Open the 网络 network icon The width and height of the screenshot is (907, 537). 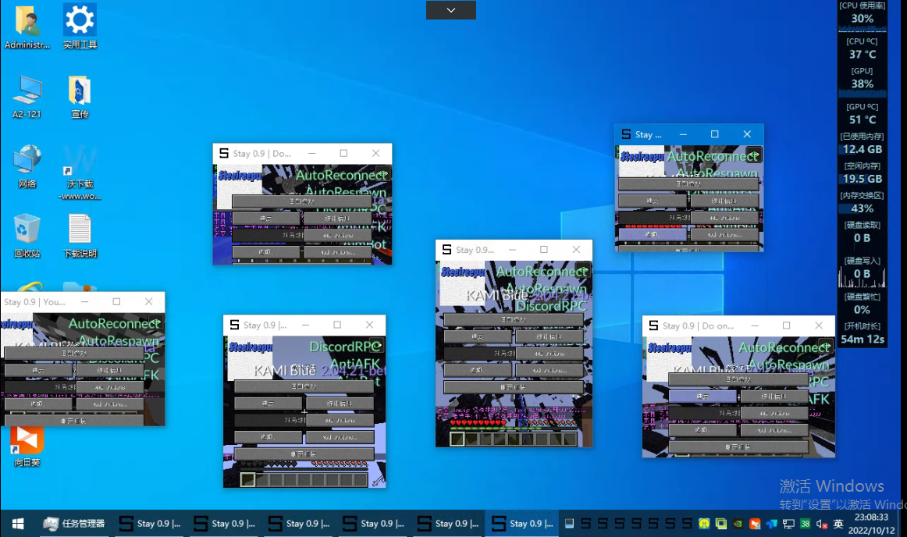27,160
